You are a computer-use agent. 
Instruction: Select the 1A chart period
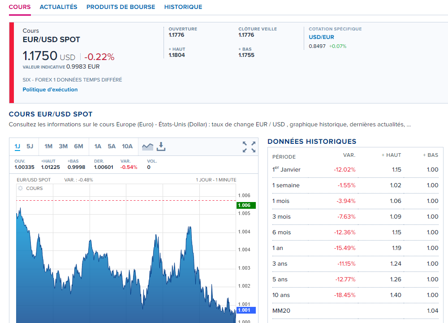click(x=98, y=146)
